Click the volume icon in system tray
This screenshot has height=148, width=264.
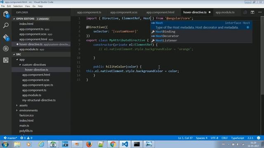(238, 144)
